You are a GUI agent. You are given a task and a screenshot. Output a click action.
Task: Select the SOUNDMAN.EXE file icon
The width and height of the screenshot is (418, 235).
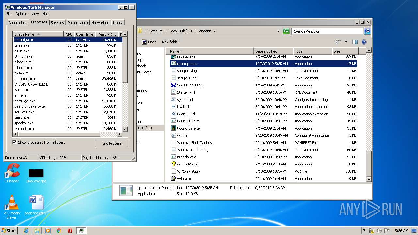(174, 85)
